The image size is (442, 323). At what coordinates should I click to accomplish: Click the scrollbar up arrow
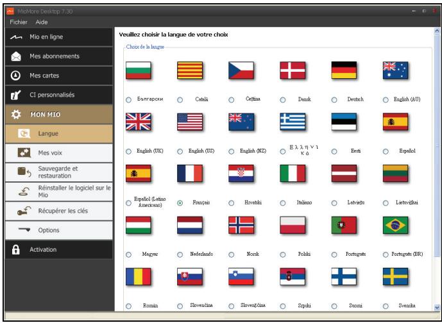(x=437, y=30)
